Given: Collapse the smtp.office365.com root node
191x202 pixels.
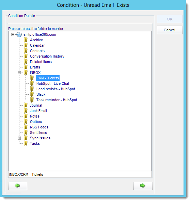Looking at the screenshot, I should pos(13,34).
